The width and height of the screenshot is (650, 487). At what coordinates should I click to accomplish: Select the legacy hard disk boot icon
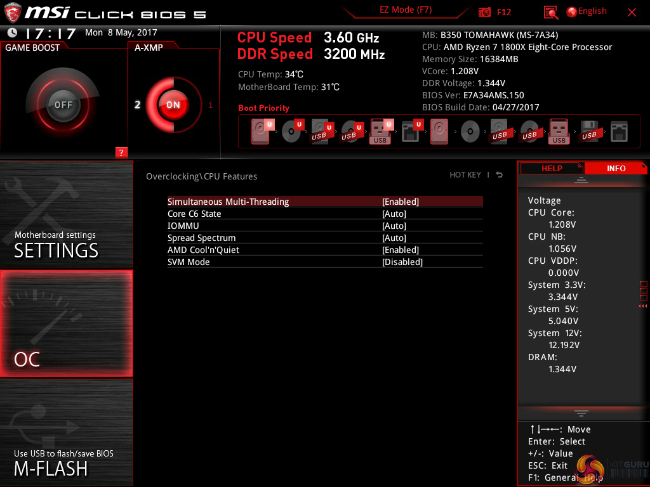tap(439, 131)
